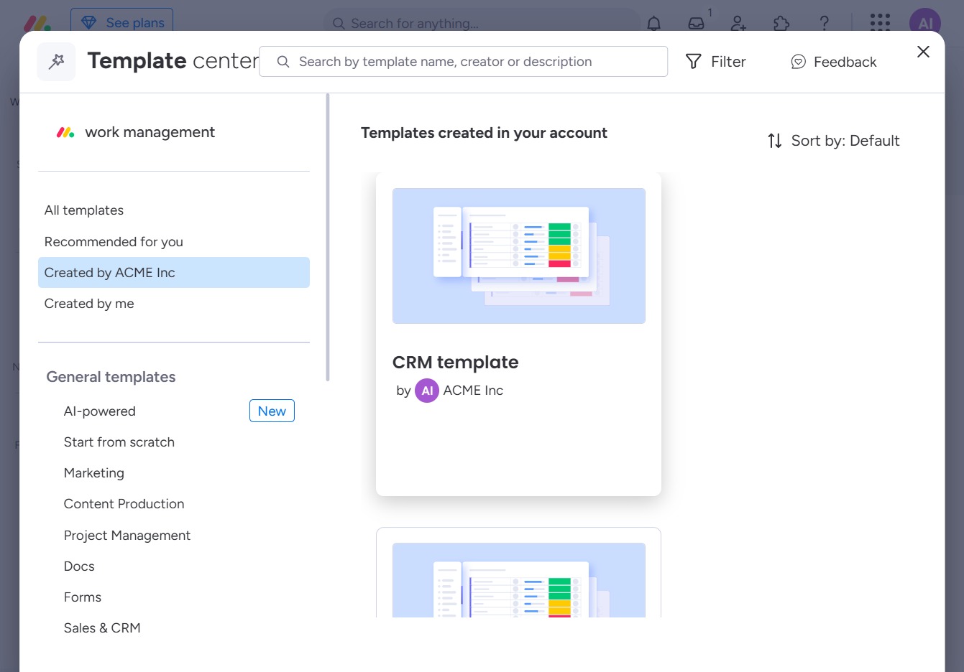964x672 pixels.
Task: Select Created by ACME Inc category
Action: pyautogui.click(x=174, y=273)
